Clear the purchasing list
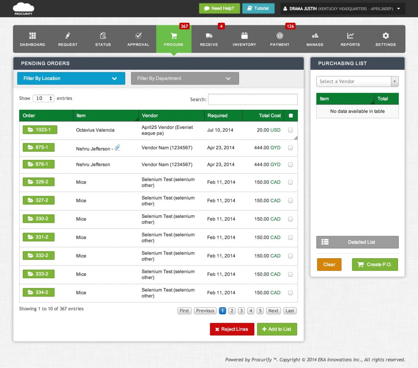418x368 pixels. point(329,264)
